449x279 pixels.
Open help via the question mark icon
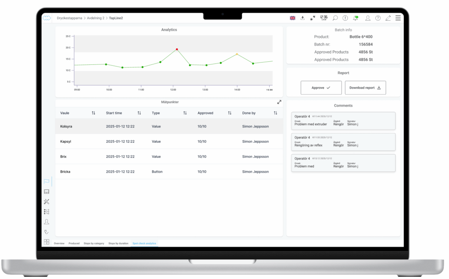click(378, 18)
